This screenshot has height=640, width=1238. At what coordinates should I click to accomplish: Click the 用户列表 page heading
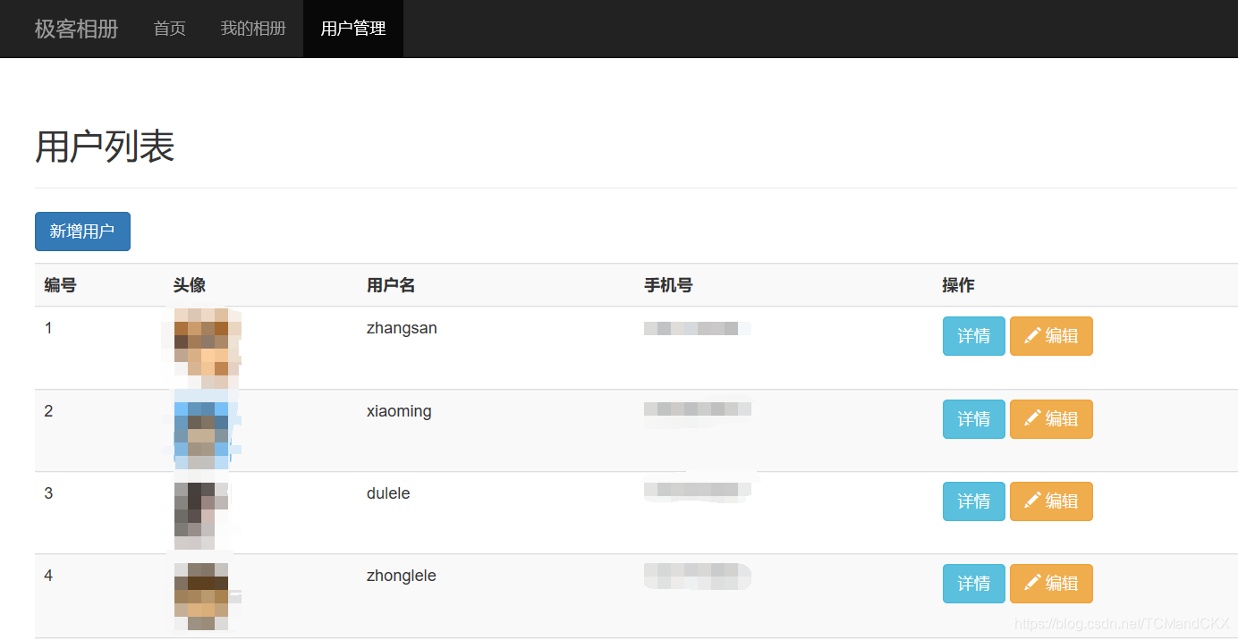point(105,147)
